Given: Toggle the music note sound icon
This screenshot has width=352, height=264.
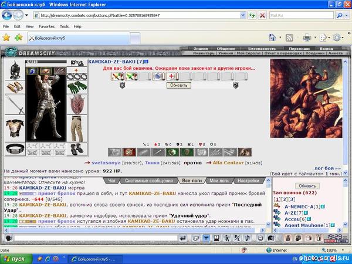Looking at the screenshot, I should point(248,238).
